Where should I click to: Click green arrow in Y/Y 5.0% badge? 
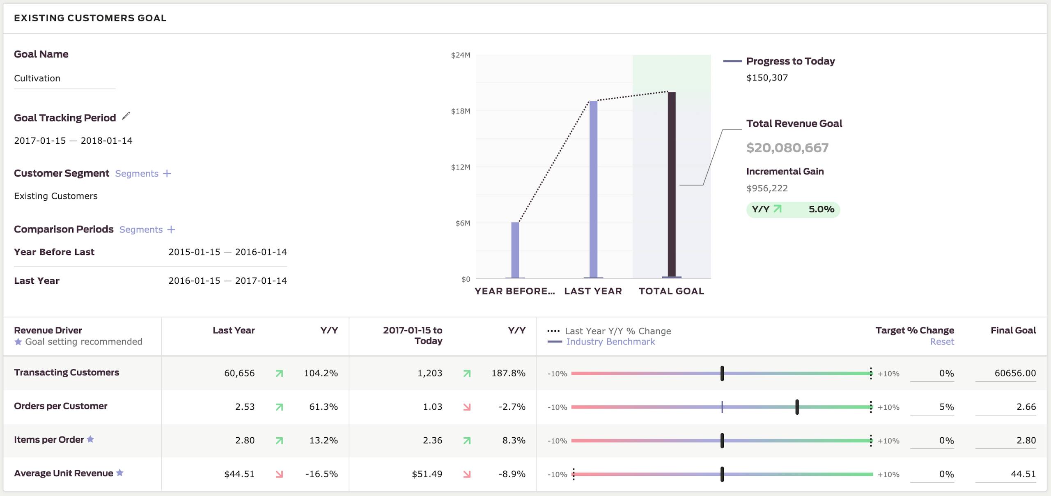[777, 209]
